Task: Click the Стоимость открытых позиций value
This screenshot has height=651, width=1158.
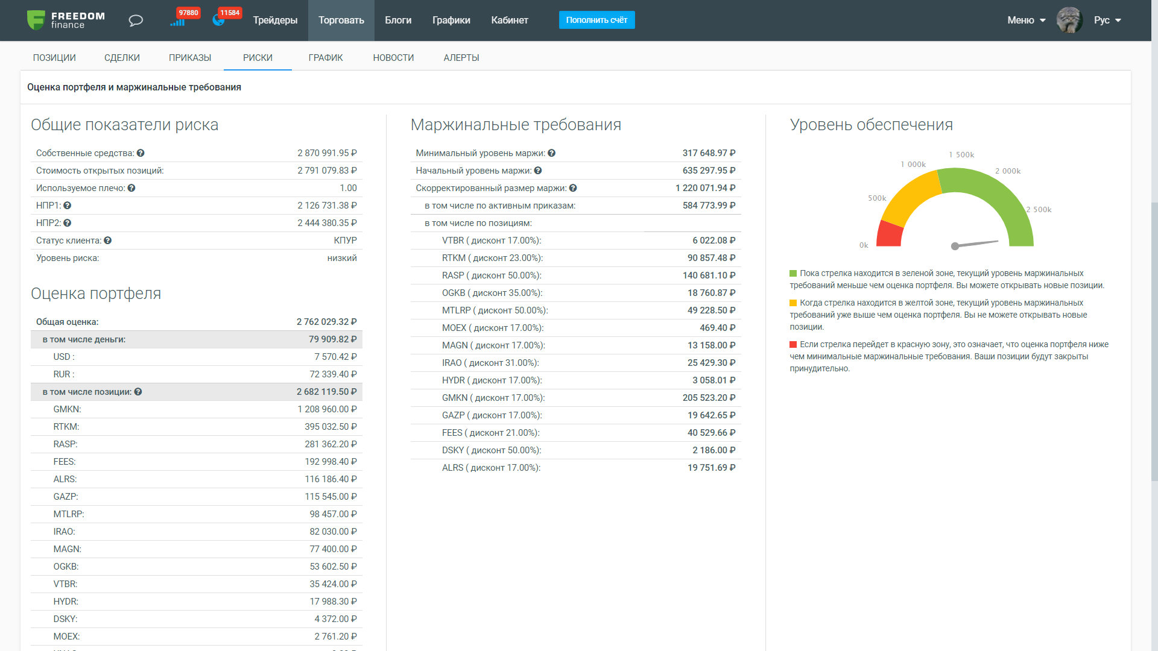Action: pyautogui.click(x=327, y=171)
